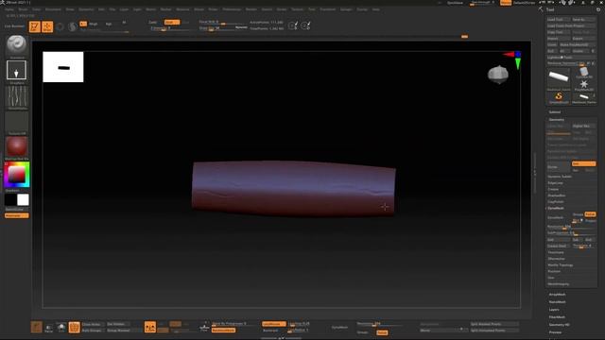Click the XYZ axis orientation gizmo
605x340 pixels.
point(513,59)
